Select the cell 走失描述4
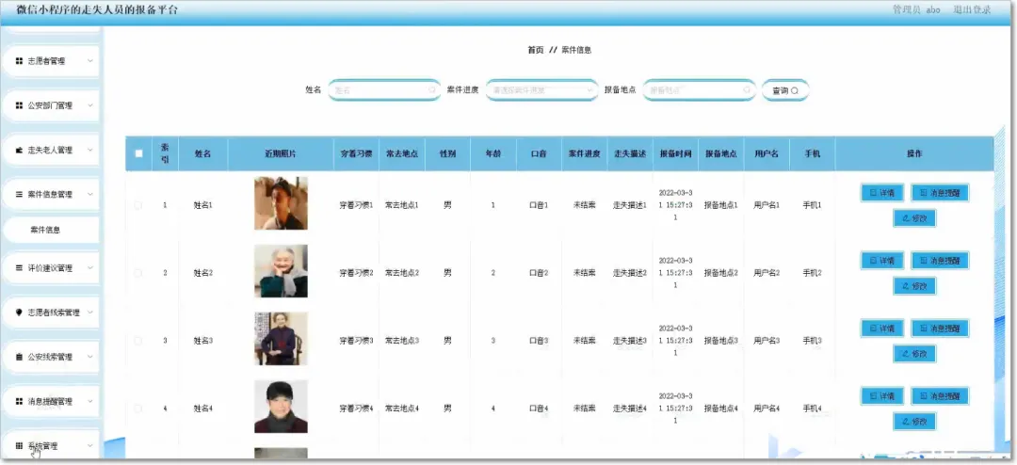The image size is (1017, 465). 630,409
